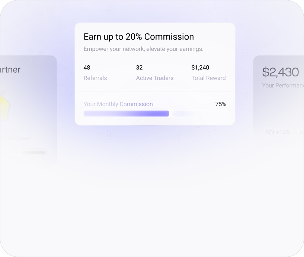Select the $1,240 reward amount
The height and width of the screenshot is (257, 304).
click(x=200, y=68)
